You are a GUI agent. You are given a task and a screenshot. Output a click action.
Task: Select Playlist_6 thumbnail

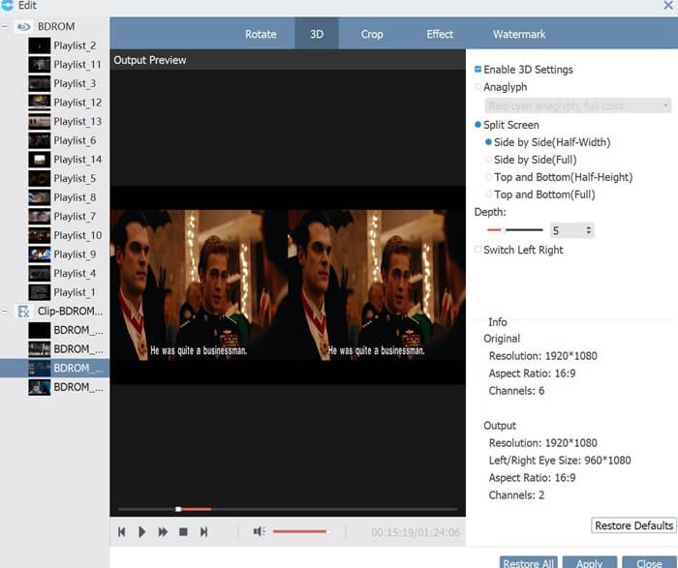coord(40,141)
